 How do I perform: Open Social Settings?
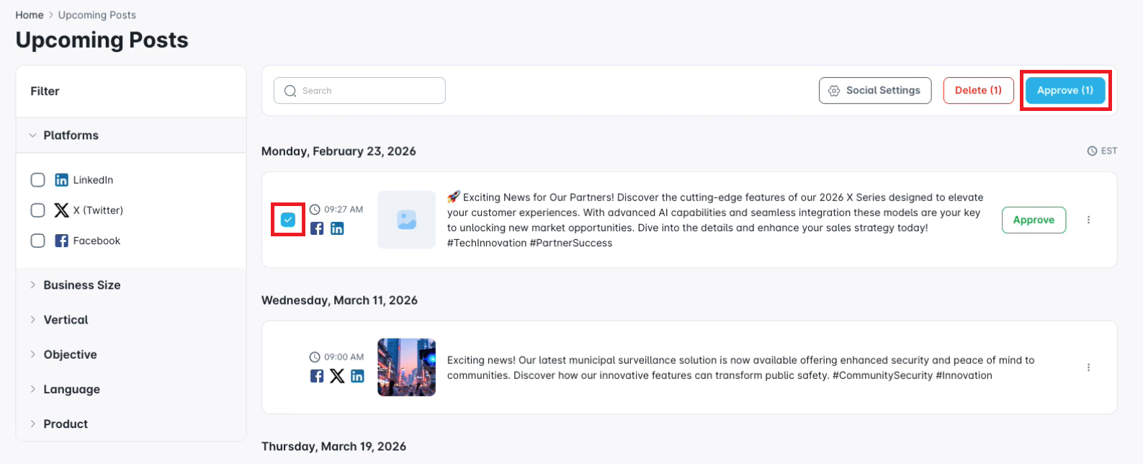point(874,91)
